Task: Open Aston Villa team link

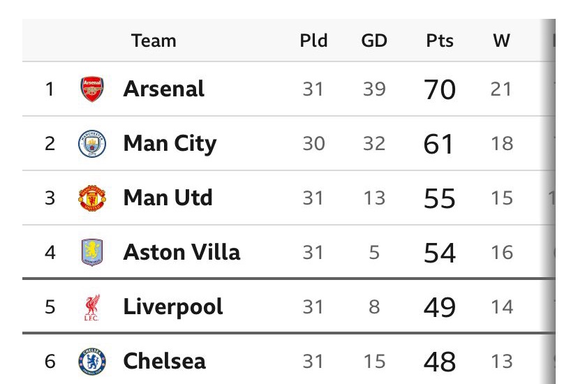Action: point(181,252)
